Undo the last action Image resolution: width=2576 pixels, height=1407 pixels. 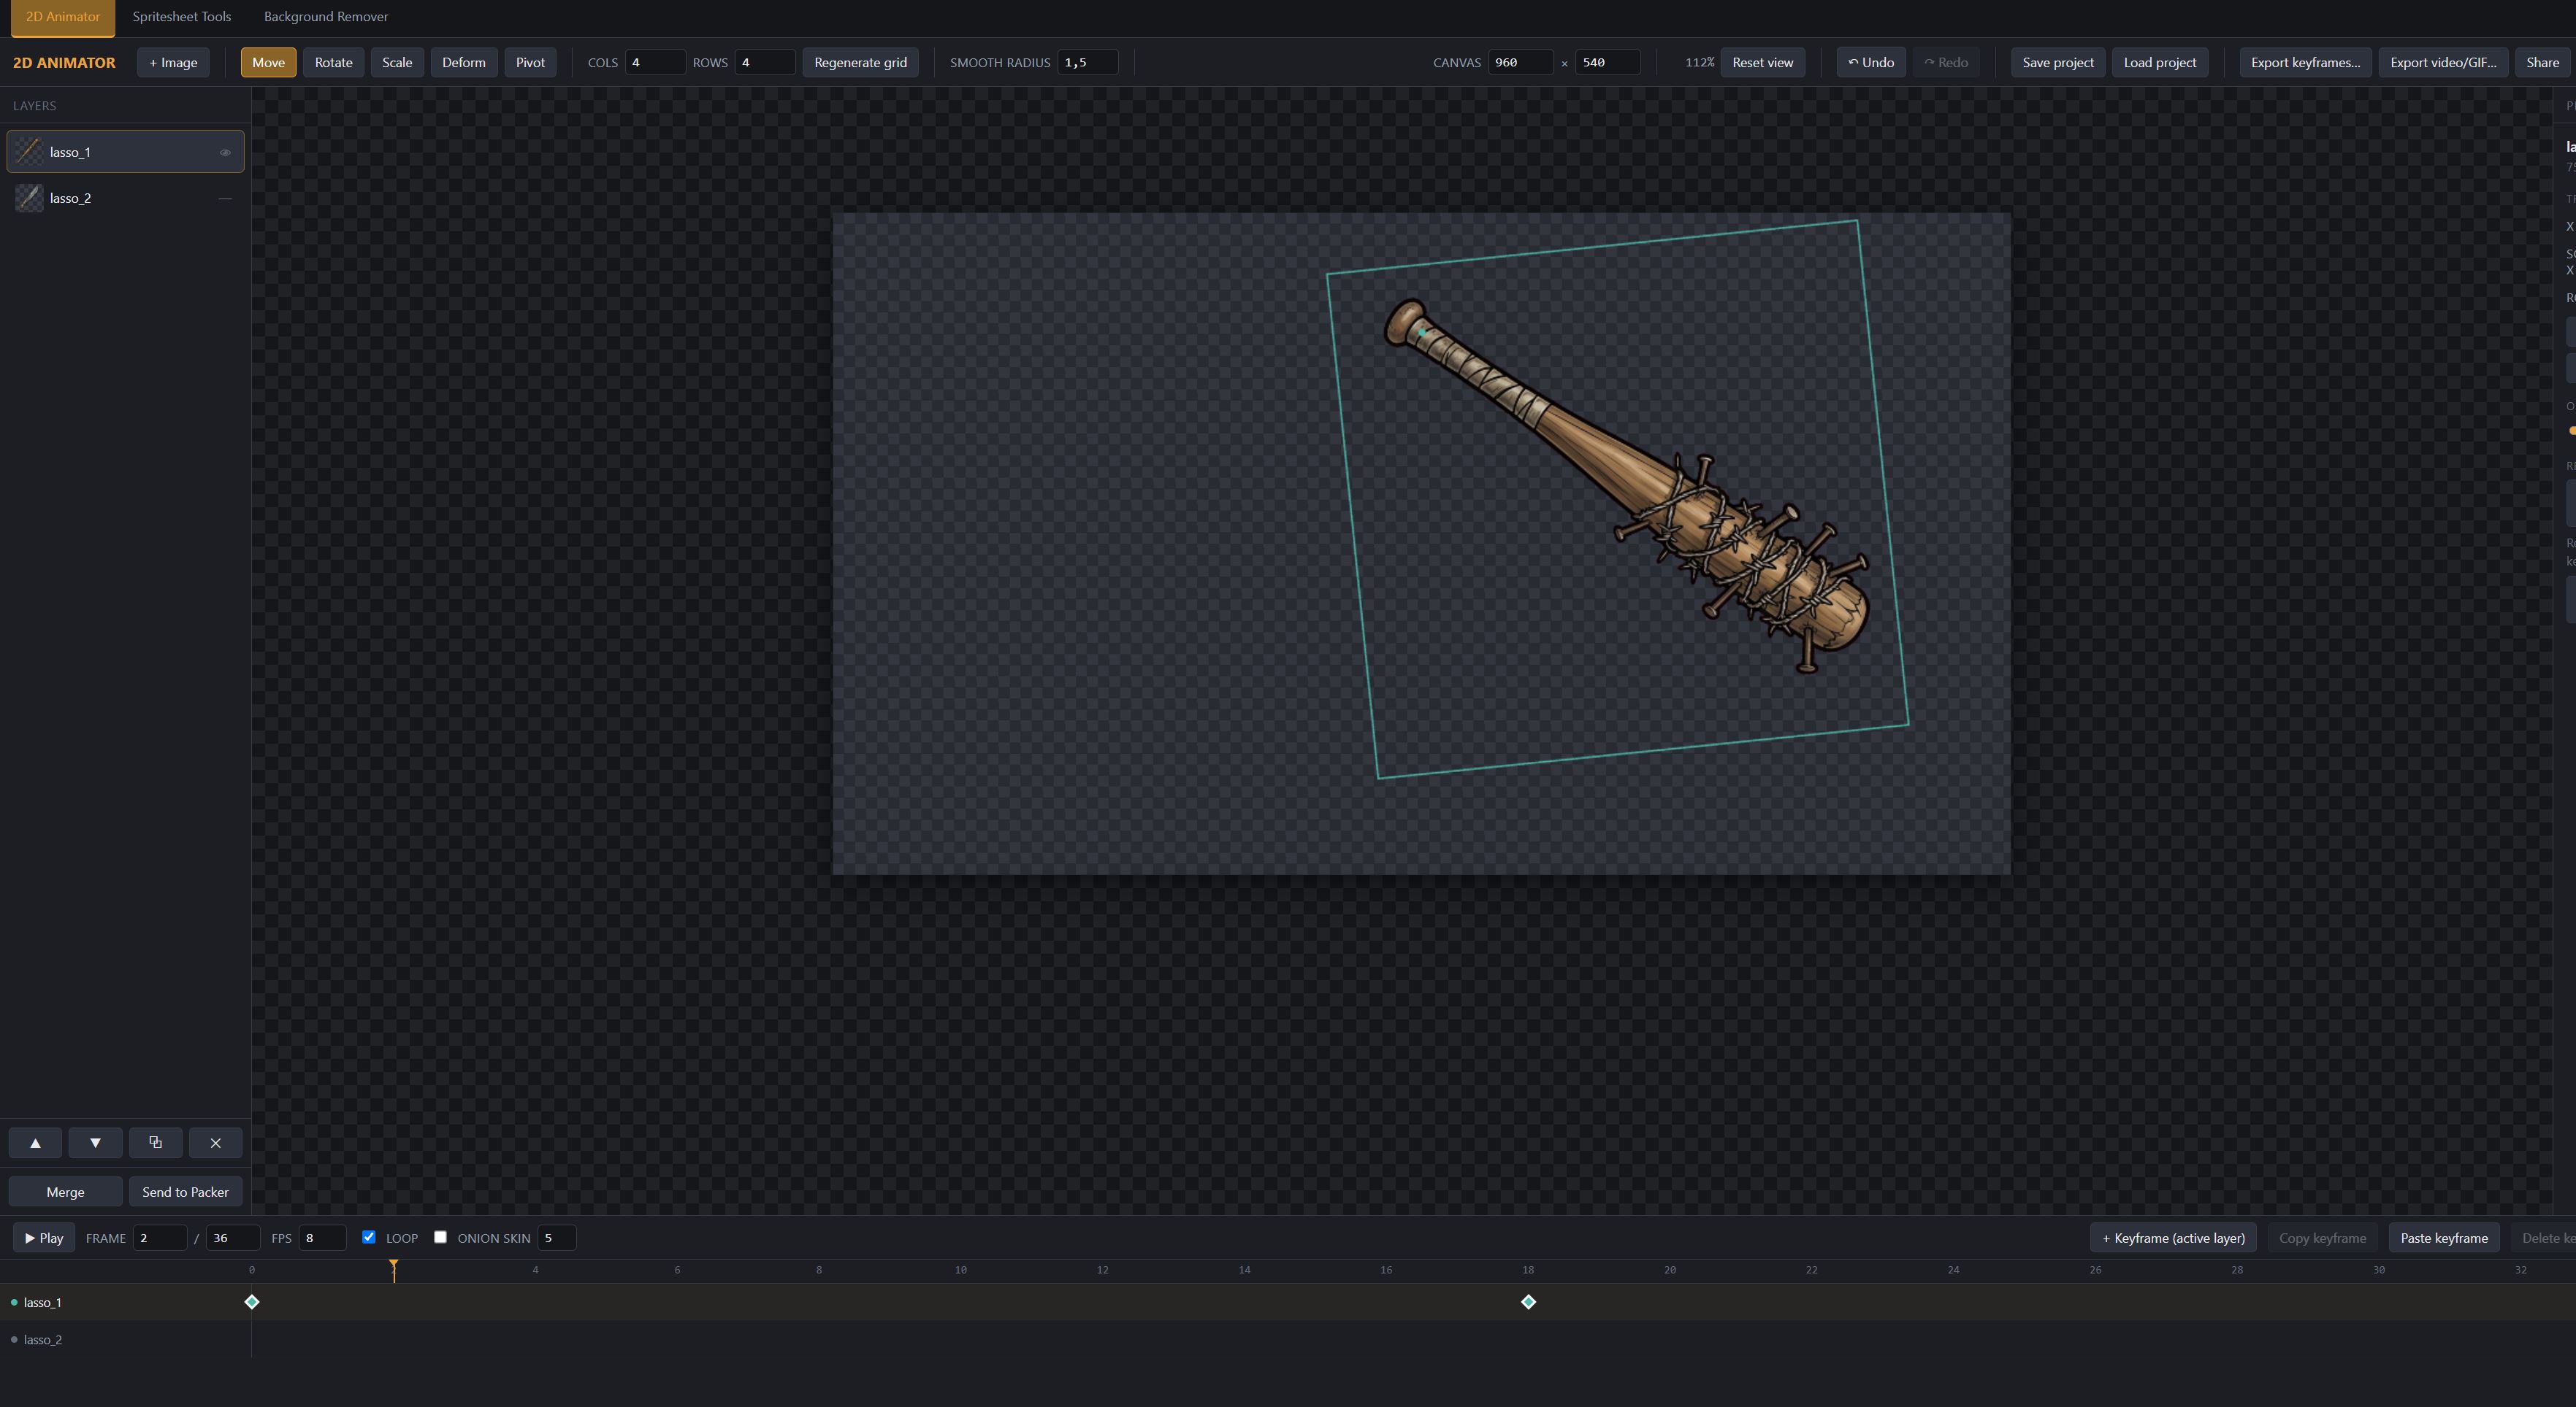click(1871, 62)
